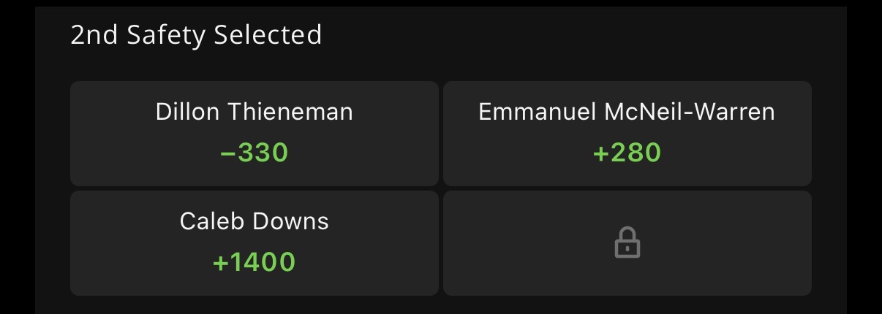
Task: Select the green +280 underdog price
Action: point(627,153)
